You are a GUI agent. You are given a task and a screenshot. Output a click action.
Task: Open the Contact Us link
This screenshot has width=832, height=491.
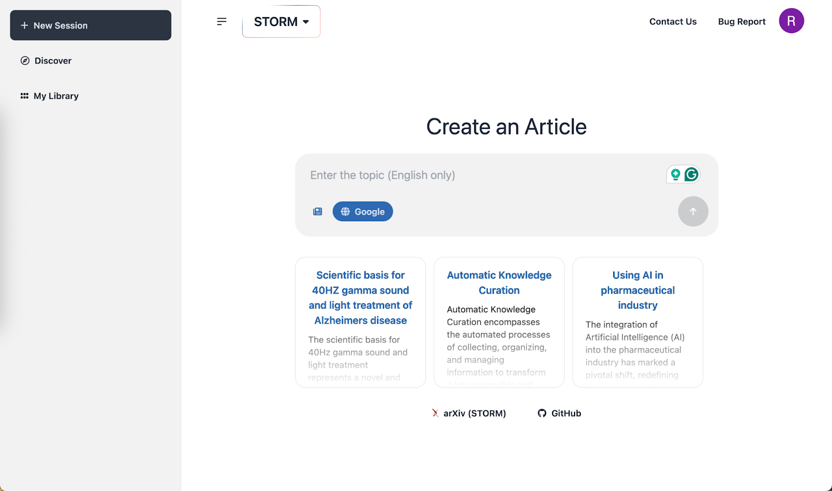673,22
